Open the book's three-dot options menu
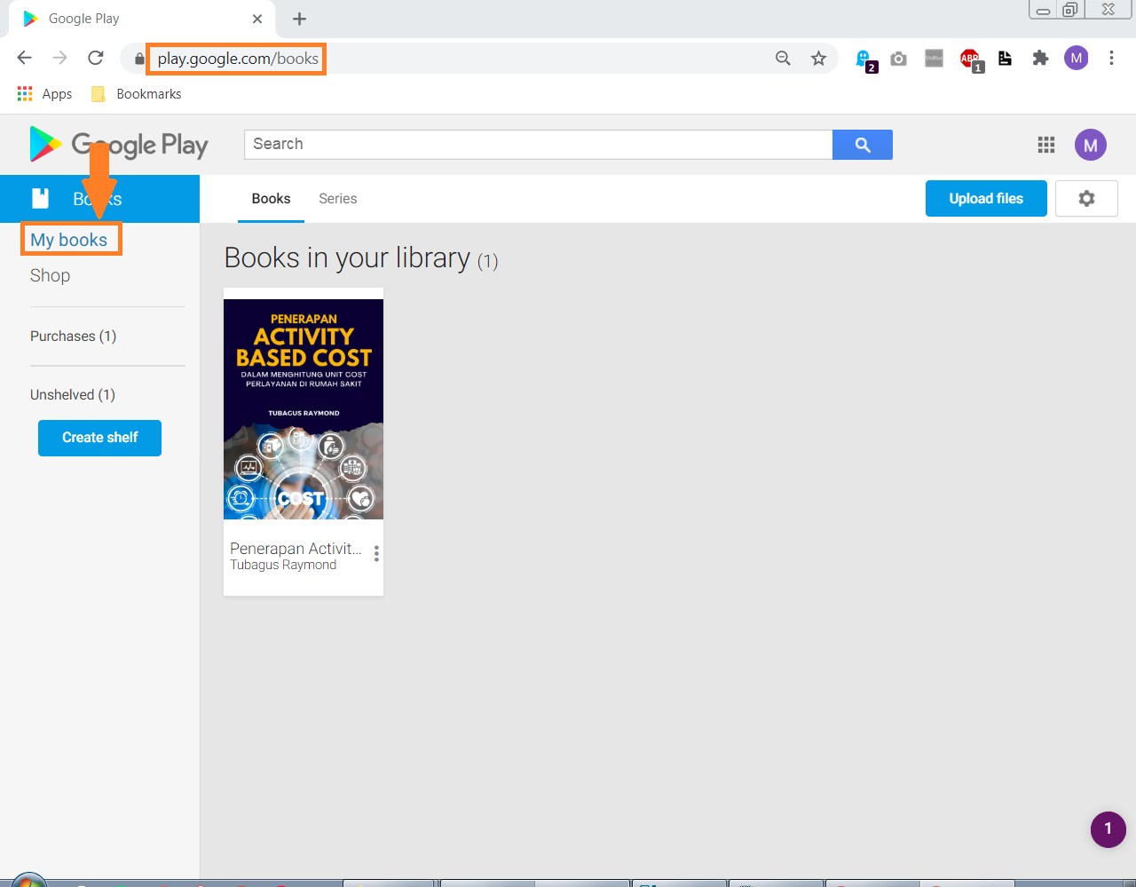Viewport: 1136px width, 887px height. point(376,554)
